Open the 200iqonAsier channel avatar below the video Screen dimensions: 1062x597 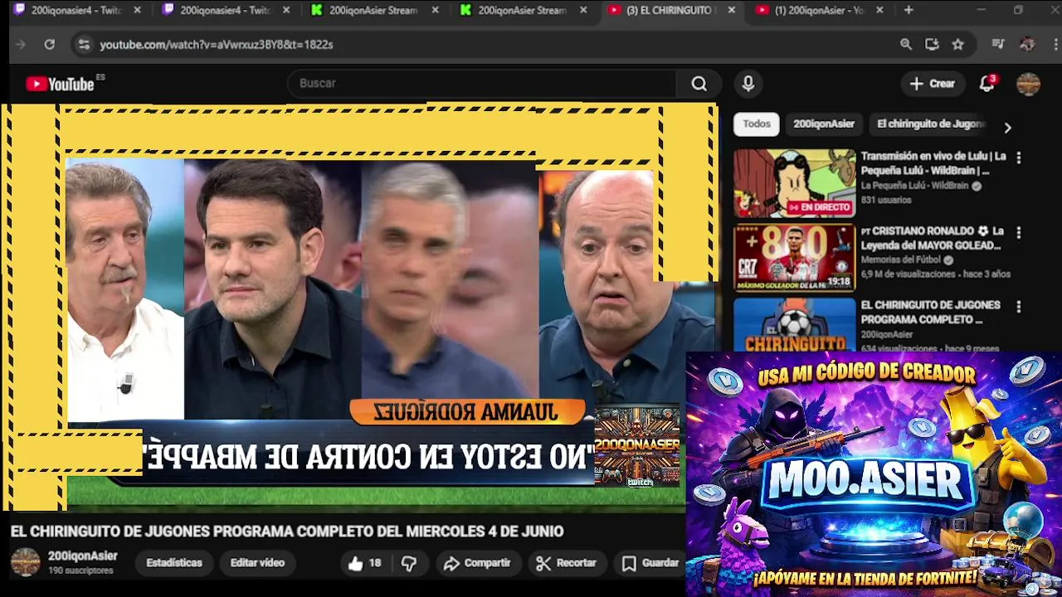point(25,562)
